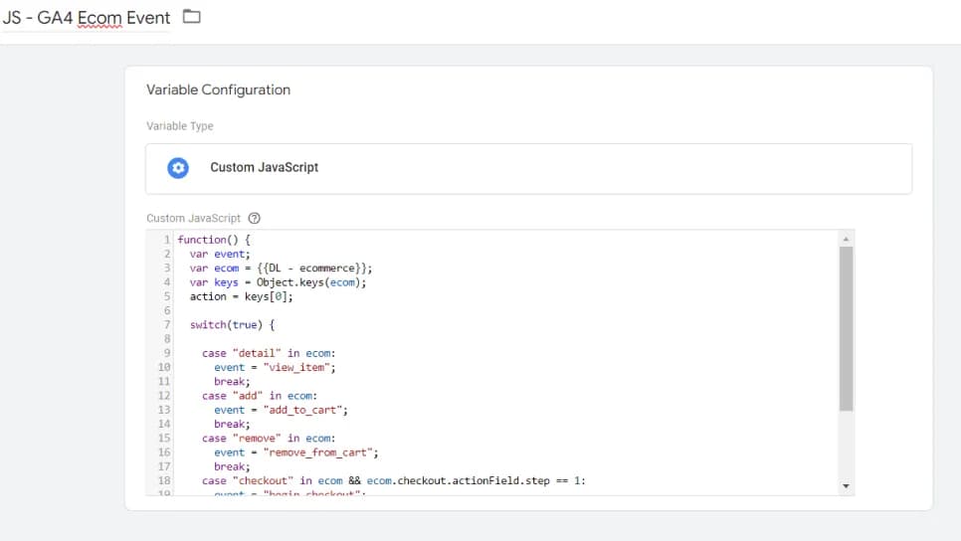Open the folder icon beside variable name

click(192, 17)
